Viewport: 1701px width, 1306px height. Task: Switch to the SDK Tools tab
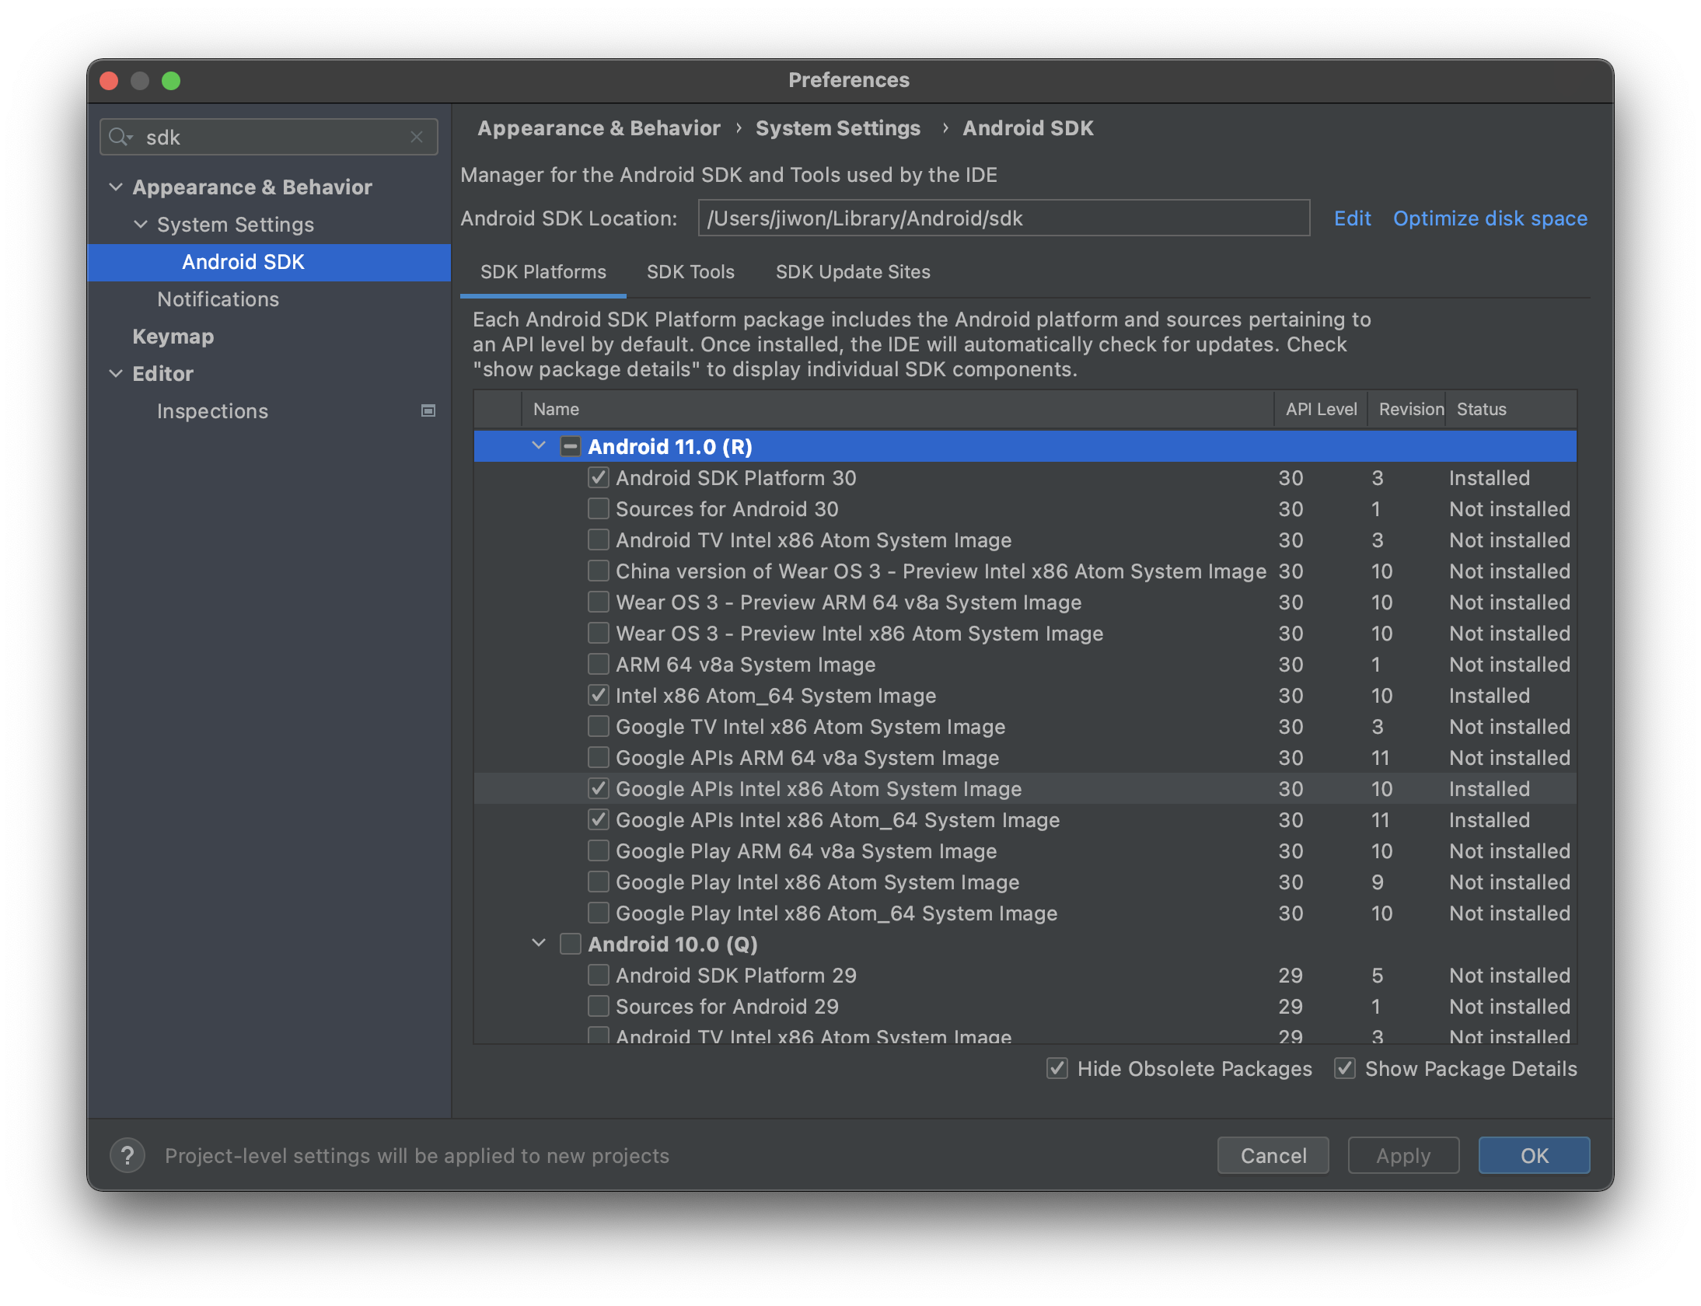point(690,272)
